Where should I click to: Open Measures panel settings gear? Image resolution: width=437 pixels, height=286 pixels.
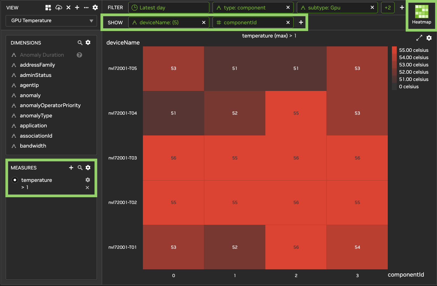(88, 168)
